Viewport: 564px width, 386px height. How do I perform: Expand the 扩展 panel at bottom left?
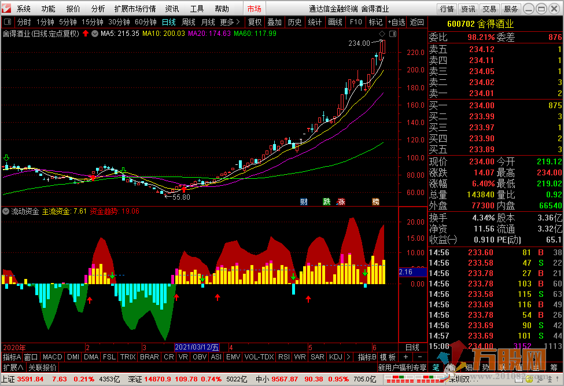13,367
